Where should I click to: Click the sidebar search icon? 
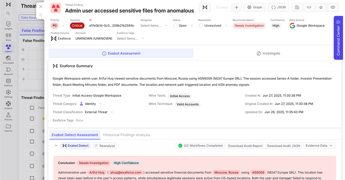8,13
